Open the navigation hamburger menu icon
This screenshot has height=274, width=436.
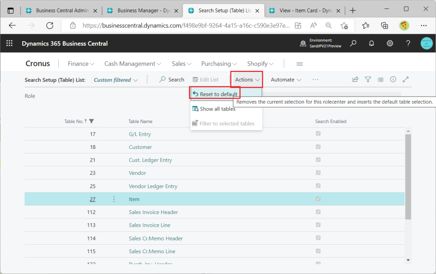point(299,64)
